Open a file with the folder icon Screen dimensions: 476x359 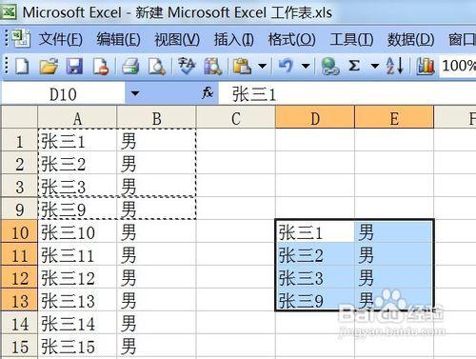pyautogui.click(x=49, y=67)
